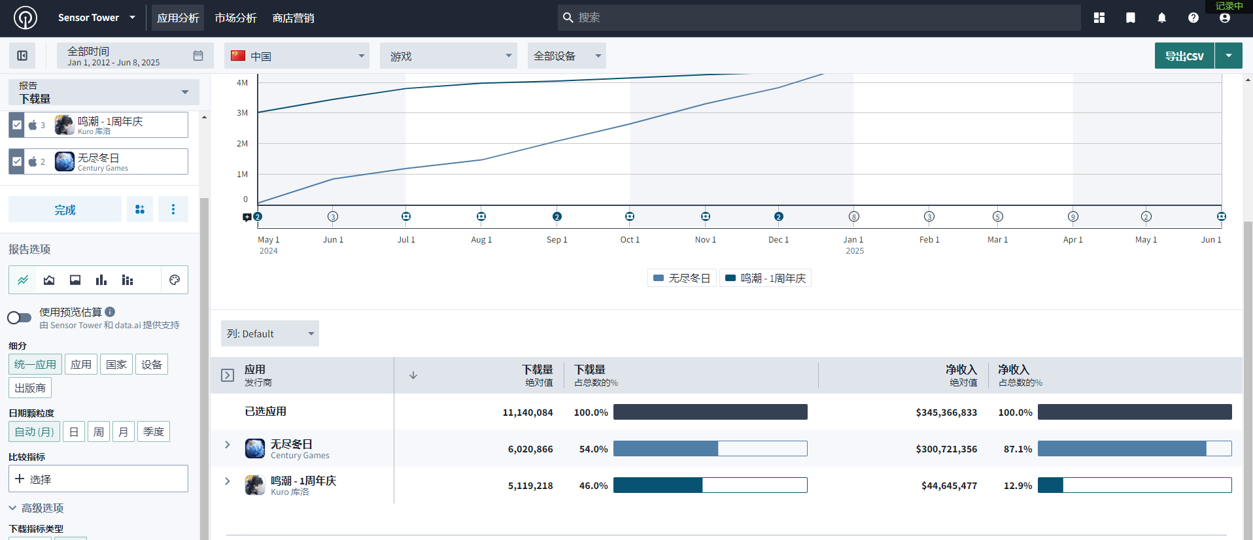Image resolution: width=1253 pixels, height=540 pixels.
Task: Open the Sensor Tower product dropdown
Action: [x=96, y=18]
